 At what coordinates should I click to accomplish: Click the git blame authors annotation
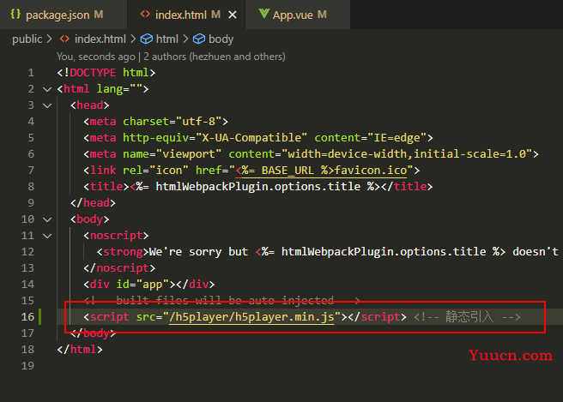(171, 57)
